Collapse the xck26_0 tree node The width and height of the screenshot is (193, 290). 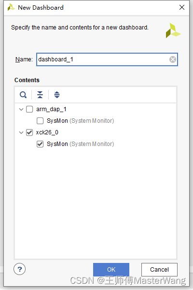point(21,132)
